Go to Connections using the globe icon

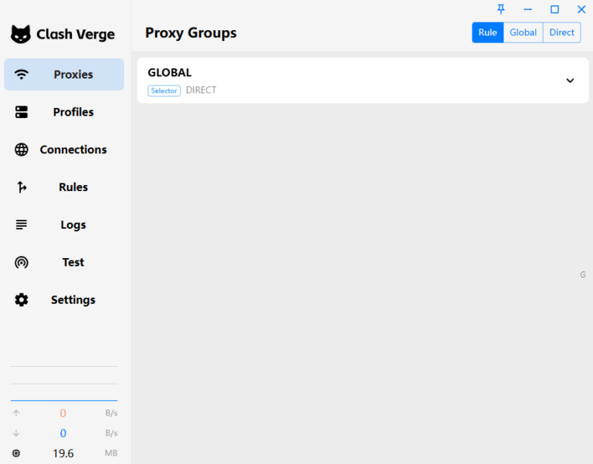coord(22,150)
